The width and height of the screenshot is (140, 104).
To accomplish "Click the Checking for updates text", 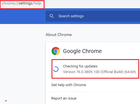I will coord(80,66).
